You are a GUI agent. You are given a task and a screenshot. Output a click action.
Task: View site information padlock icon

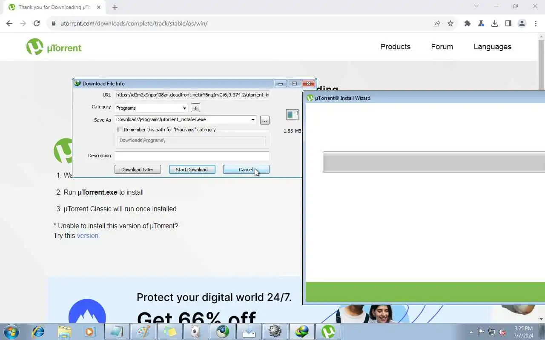click(54, 23)
